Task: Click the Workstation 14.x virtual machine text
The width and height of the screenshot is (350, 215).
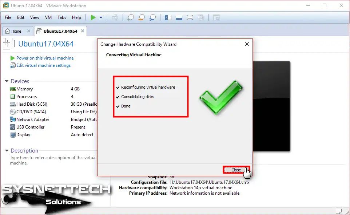Action: coord(201,188)
